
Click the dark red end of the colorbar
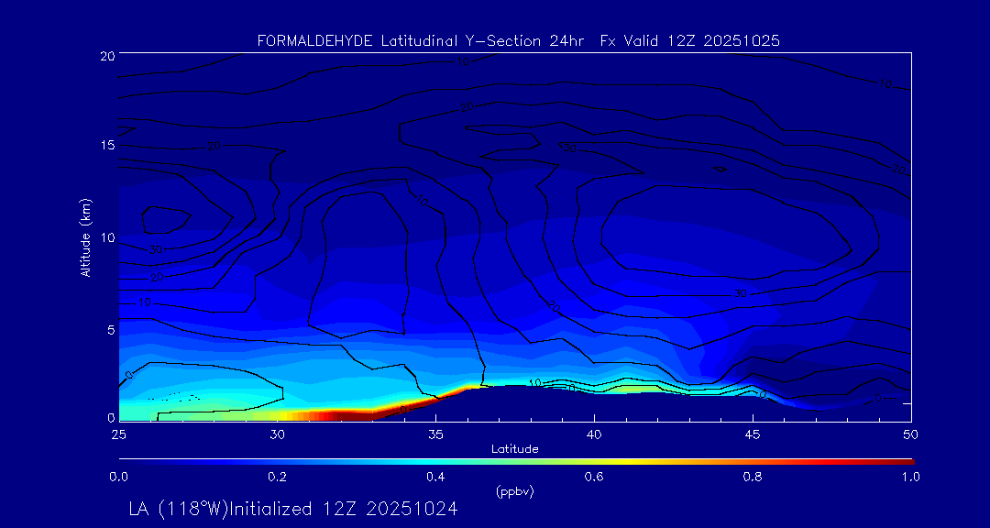[903, 462]
